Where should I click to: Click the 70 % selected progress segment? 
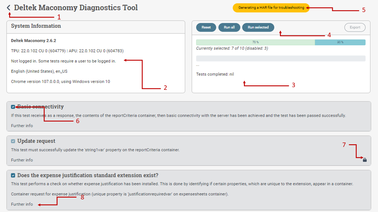tap(255, 42)
